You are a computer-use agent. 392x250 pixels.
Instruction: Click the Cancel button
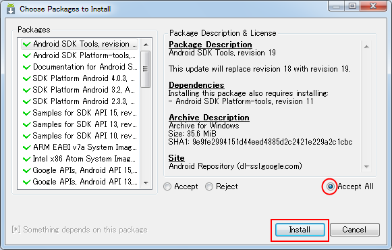(354, 230)
